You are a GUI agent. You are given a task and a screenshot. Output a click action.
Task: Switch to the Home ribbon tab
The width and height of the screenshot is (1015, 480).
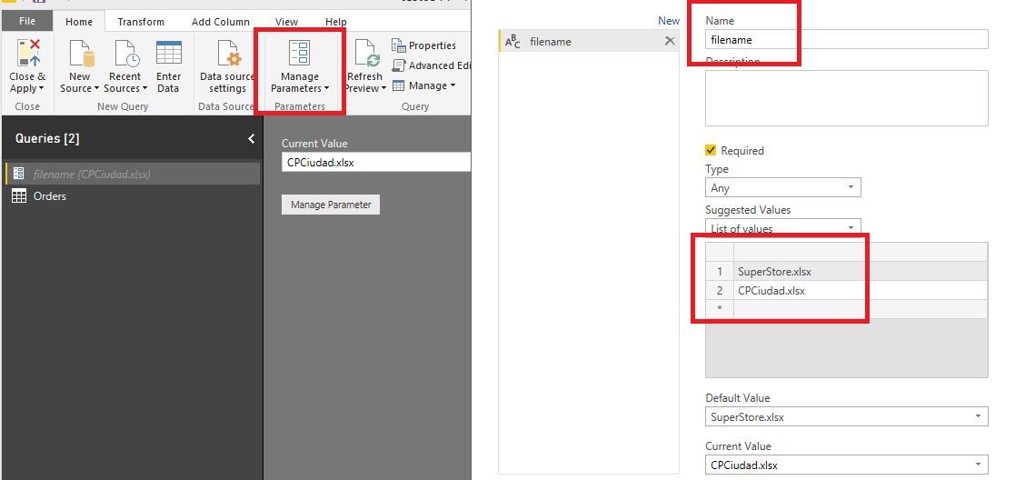[79, 22]
